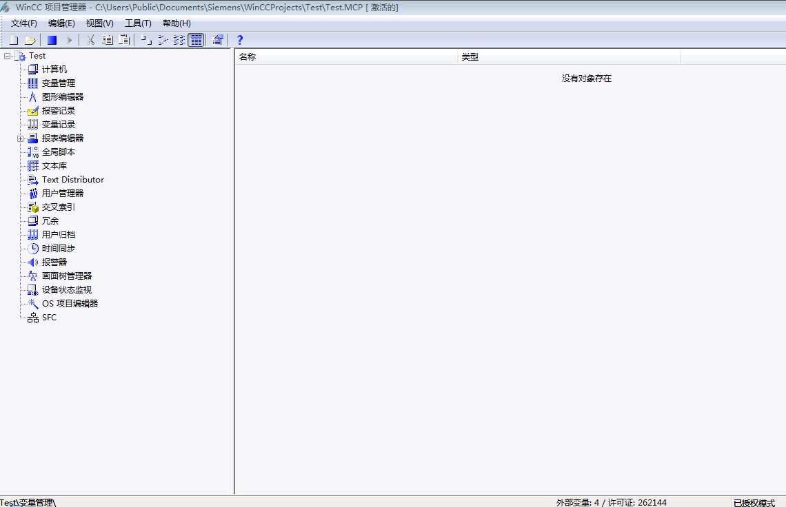Open the Properties toolbar icon

pyautogui.click(x=218, y=40)
